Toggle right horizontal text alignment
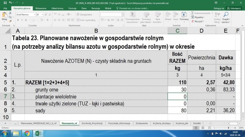Viewport: 245px width, 137px height. tap(63, 20)
